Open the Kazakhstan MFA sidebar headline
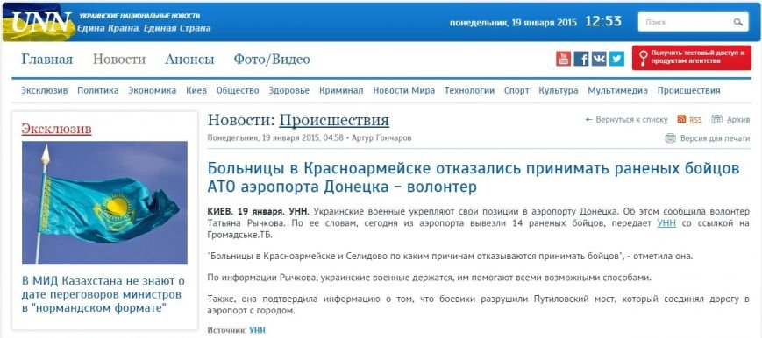Image resolution: width=762 pixels, height=338 pixels. 103,294
